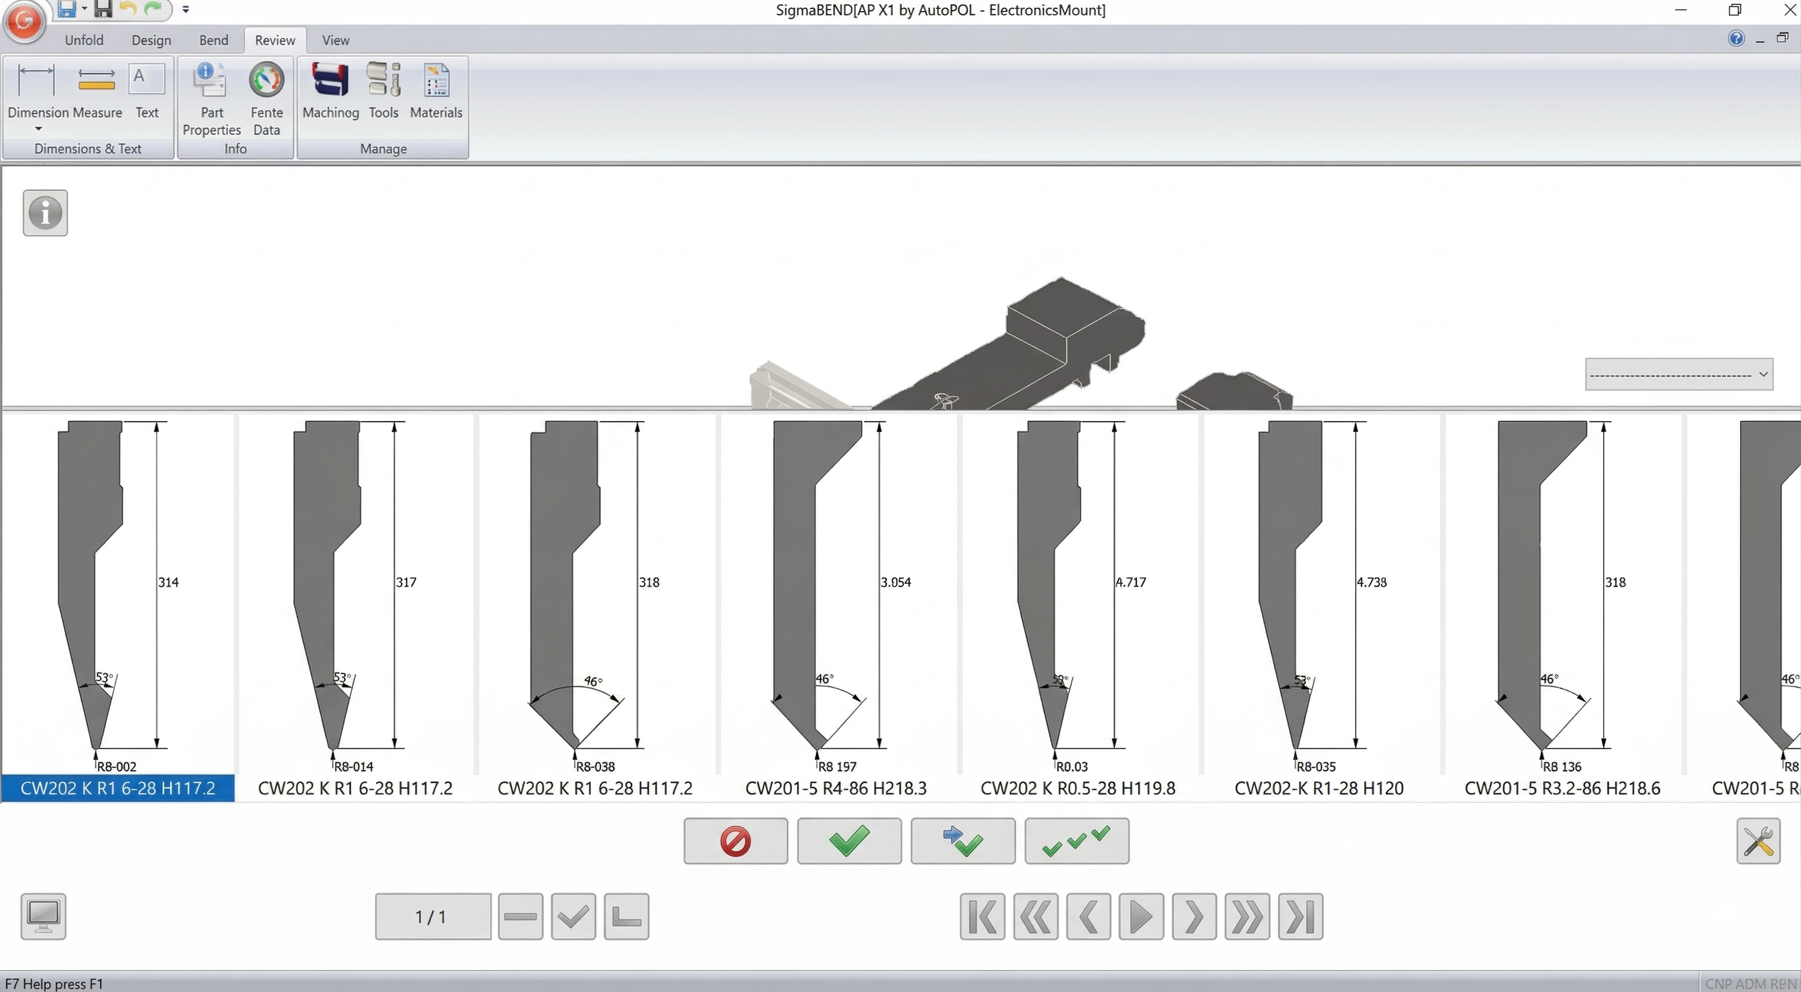Viewport: 1801px width, 992px height.
Task: Restore the inner document window
Action: tap(1782, 38)
